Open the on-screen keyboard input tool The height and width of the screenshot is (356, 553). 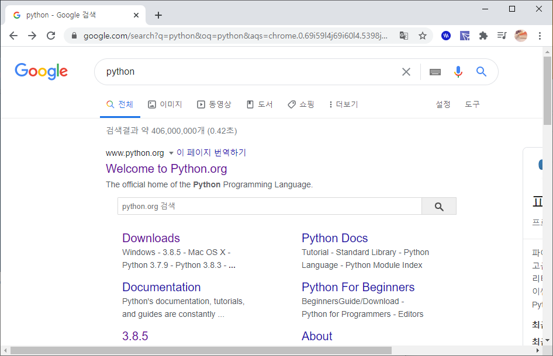tap(435, 72)
